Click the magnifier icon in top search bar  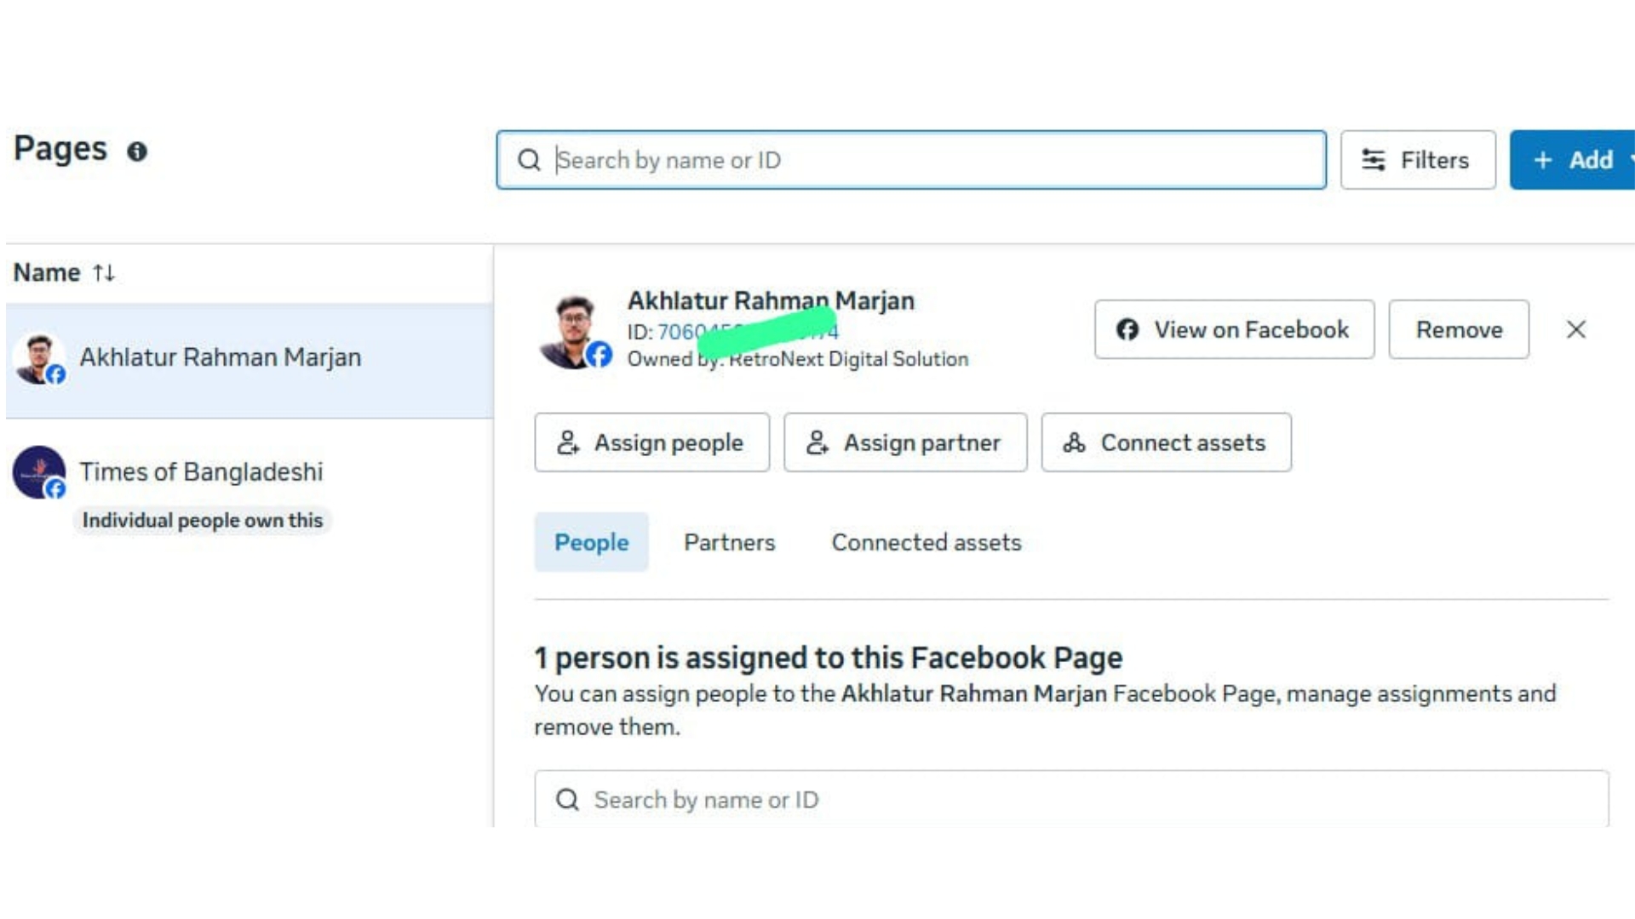point(529,160)
